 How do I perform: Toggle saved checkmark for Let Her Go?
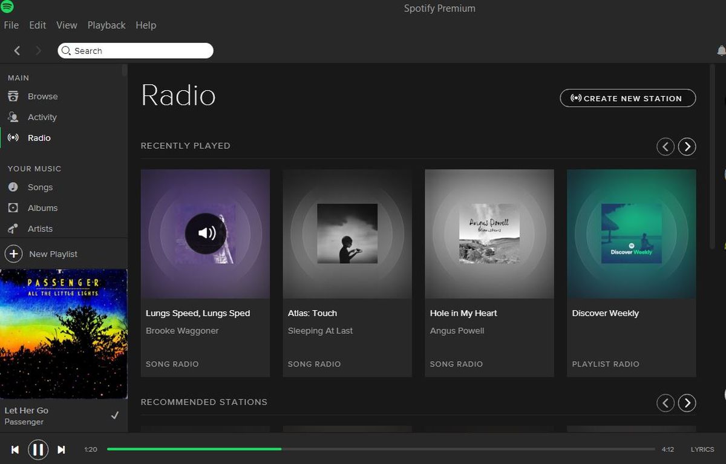pyautogui.click(x=115, y=415)
